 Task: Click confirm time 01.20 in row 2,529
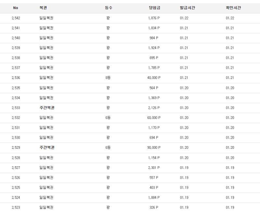pyautogui.click(x=230, y=147)
